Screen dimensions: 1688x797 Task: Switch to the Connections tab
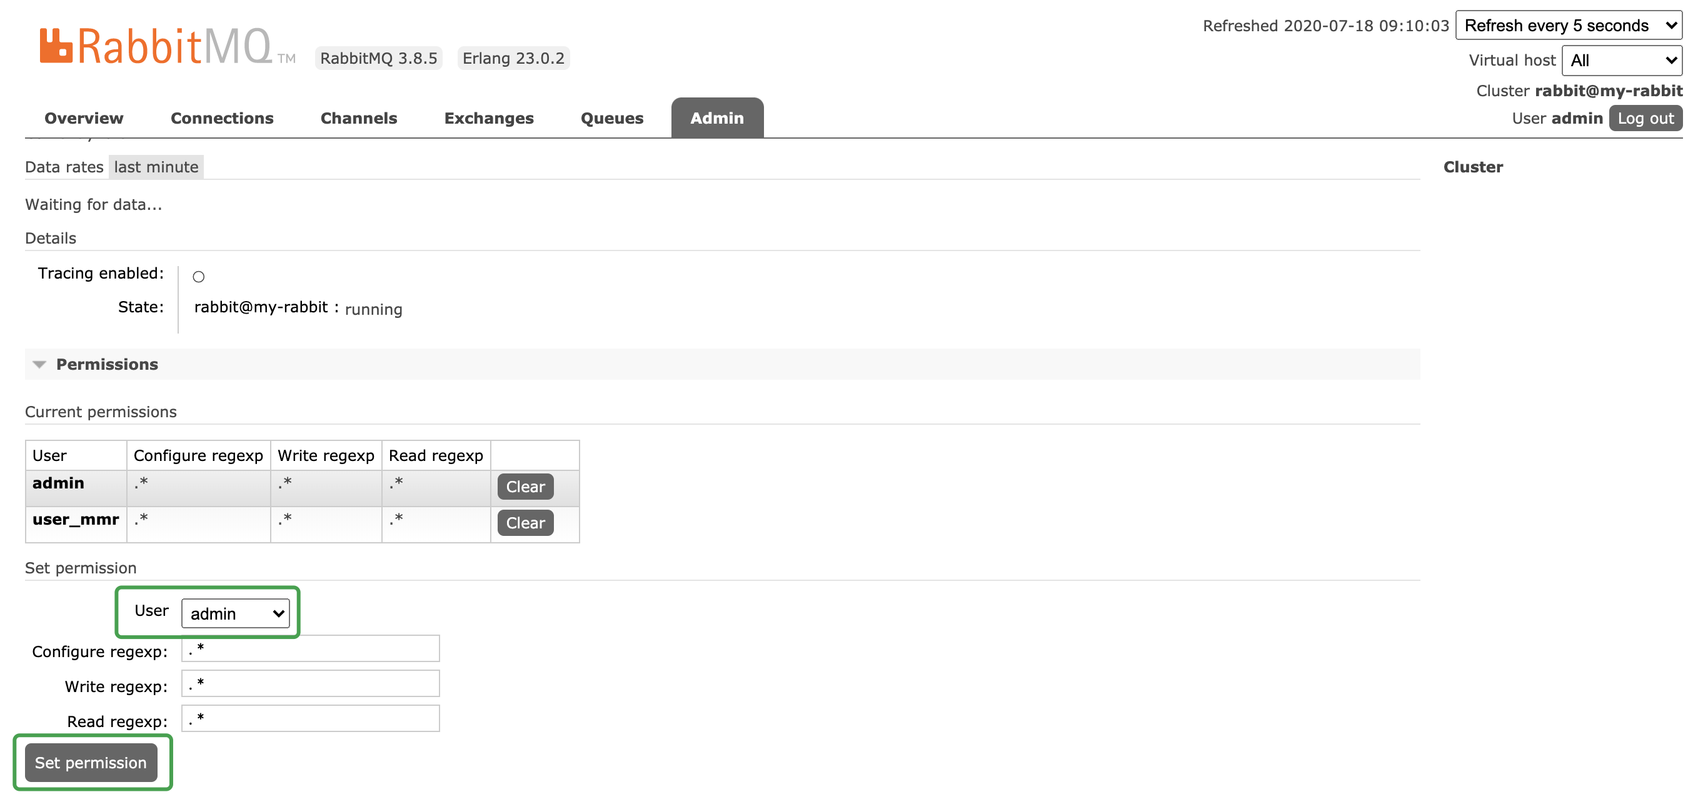[x=222, y=119]
